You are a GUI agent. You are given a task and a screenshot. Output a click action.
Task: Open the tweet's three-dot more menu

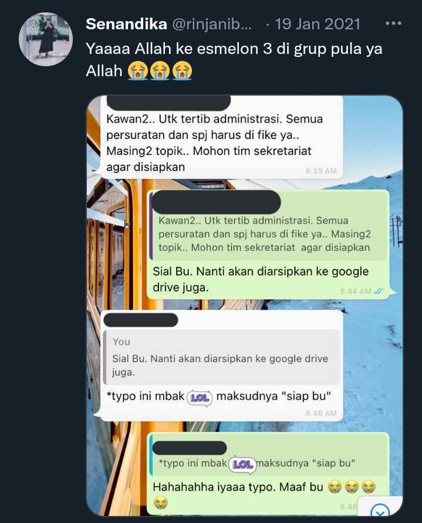click(393, 23)
